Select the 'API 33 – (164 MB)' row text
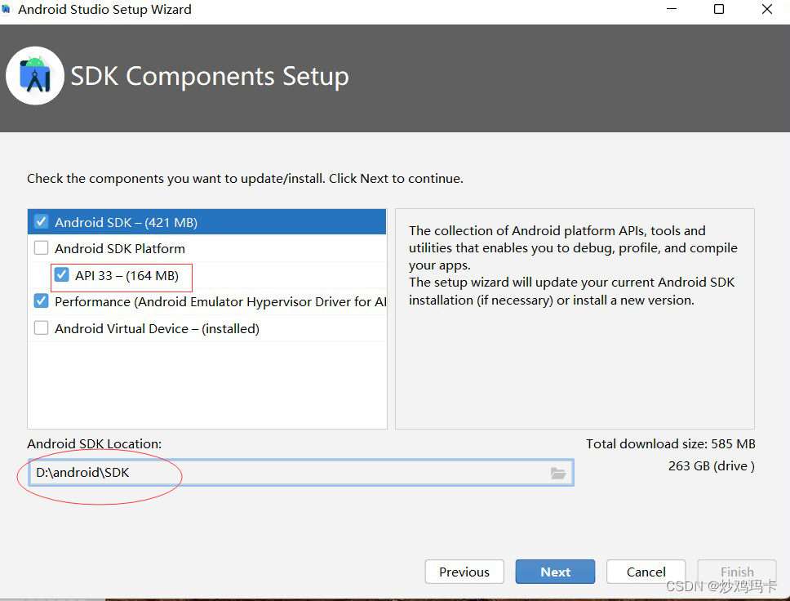Image resolution: width=790 pixels, height=601 pixels. tap(127, 275)
